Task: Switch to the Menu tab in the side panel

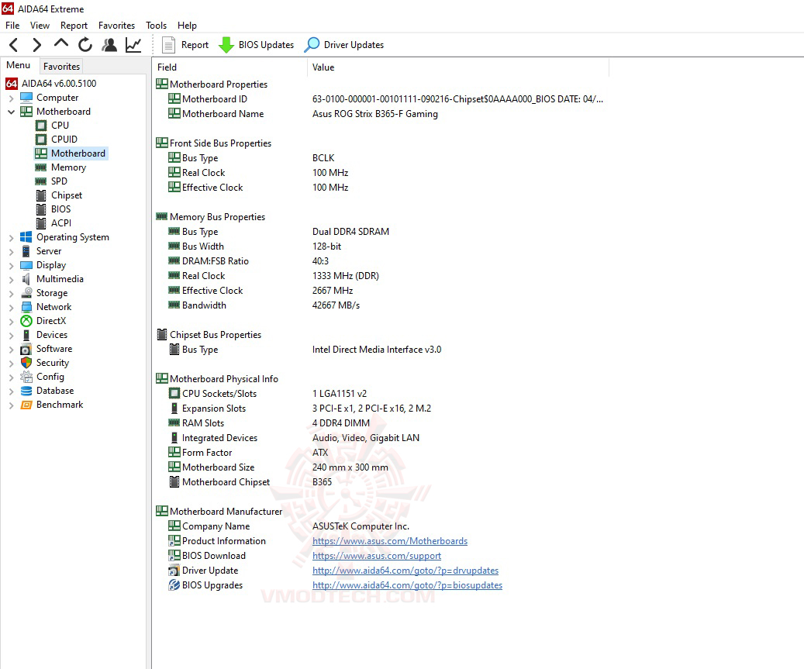Action: [19, 65]
